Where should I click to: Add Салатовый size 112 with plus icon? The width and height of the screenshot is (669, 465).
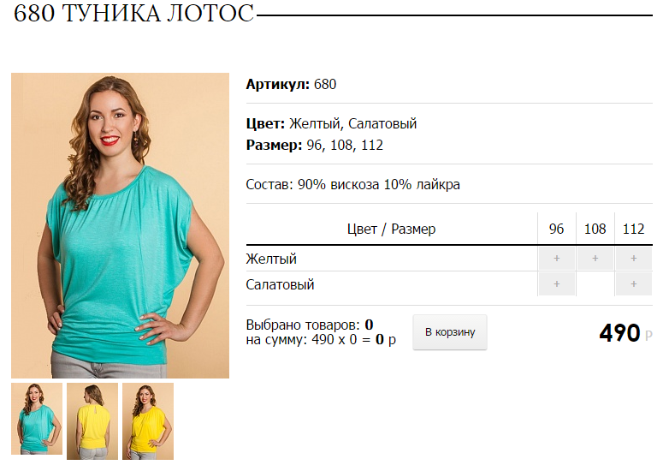click(634, 284)
